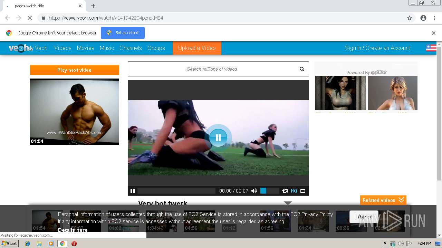Open Chrome profile account icon
This screenshot has width=442, height=248.
coord(423,18)
